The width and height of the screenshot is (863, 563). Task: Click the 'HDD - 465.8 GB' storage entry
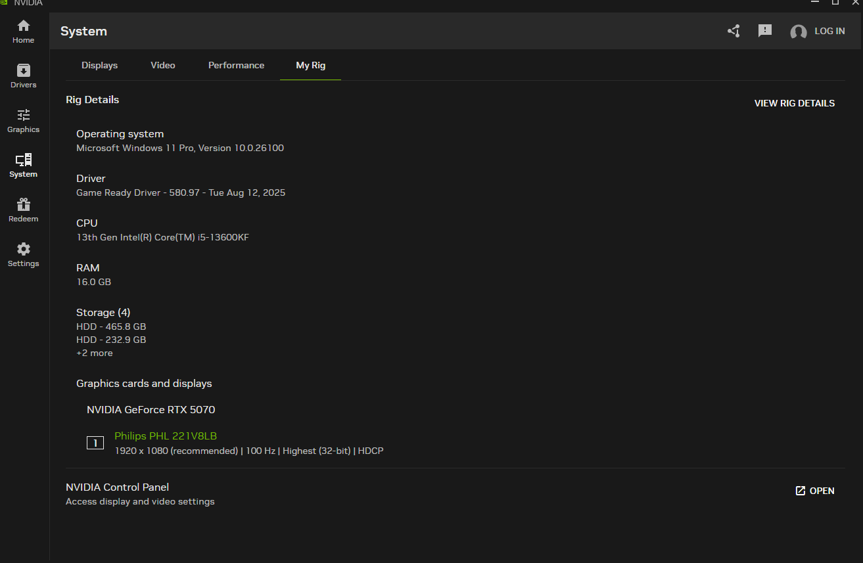tap(111, 327)
